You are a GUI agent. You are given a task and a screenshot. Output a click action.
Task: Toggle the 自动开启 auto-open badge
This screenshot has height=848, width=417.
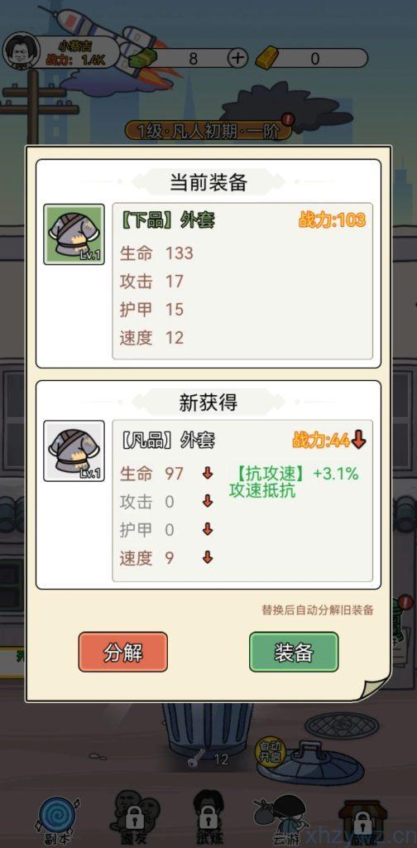click(269, 751)
